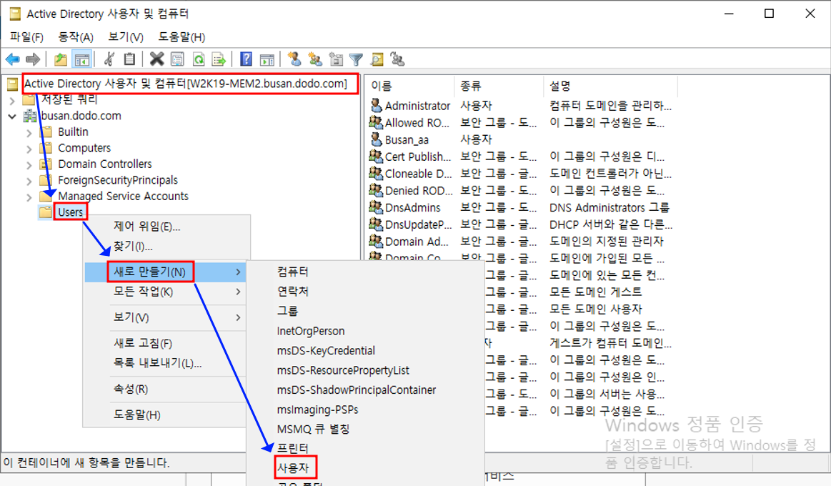Screen dimensions: 831x486
Task: Click the DnsAdmins group icon
Action: pos(376,207)
